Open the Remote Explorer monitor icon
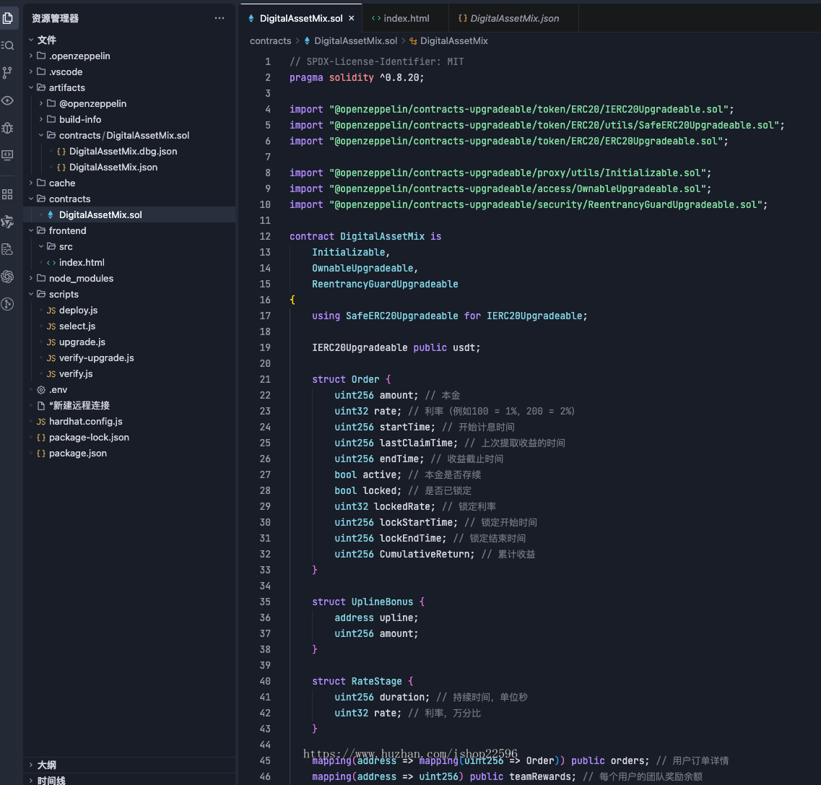The image size is (821, 785). click(x=8, y=155)
